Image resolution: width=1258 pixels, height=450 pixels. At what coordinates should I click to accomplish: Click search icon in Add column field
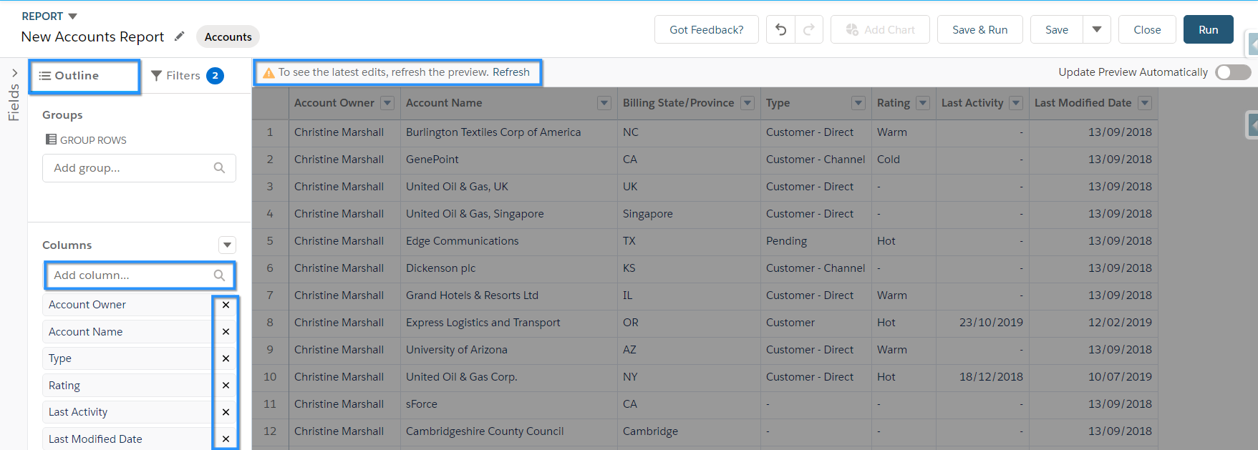coord(219,275)
